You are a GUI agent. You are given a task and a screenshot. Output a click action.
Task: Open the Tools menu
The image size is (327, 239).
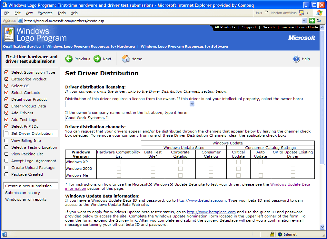(x=61, y=13)
